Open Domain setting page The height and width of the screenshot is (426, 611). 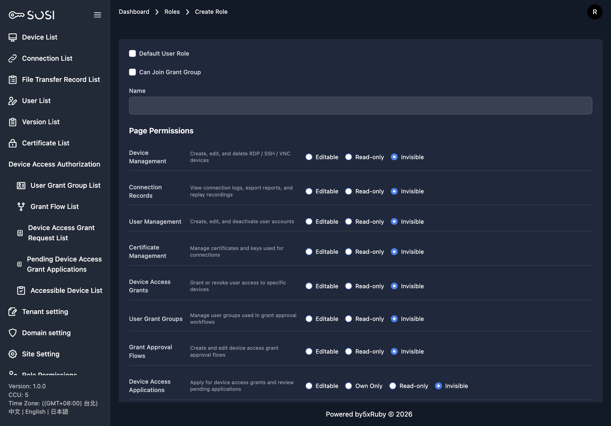click(x=46, y=333)
